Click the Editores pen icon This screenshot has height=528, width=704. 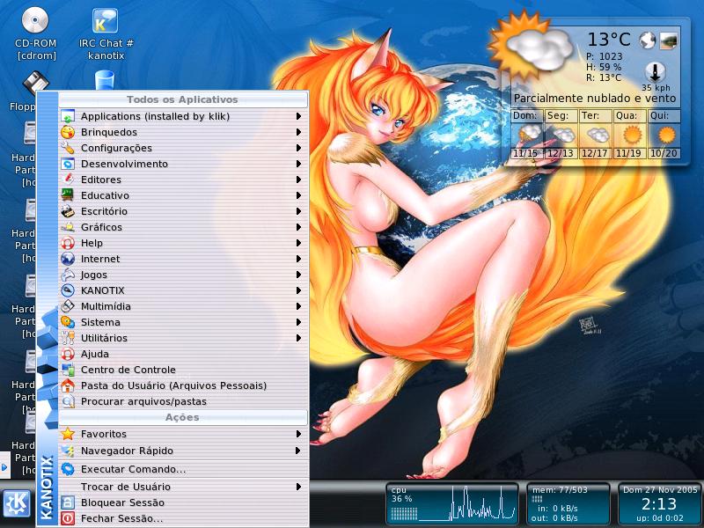[x=68, y=180]
